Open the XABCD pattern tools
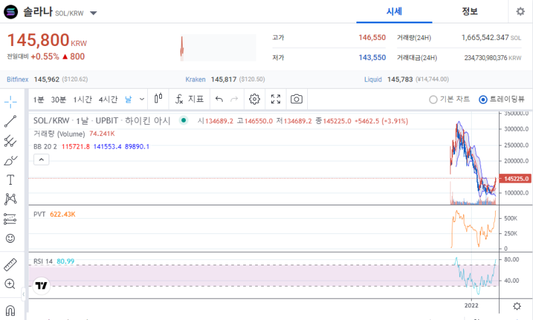 (x=10, y=199)
